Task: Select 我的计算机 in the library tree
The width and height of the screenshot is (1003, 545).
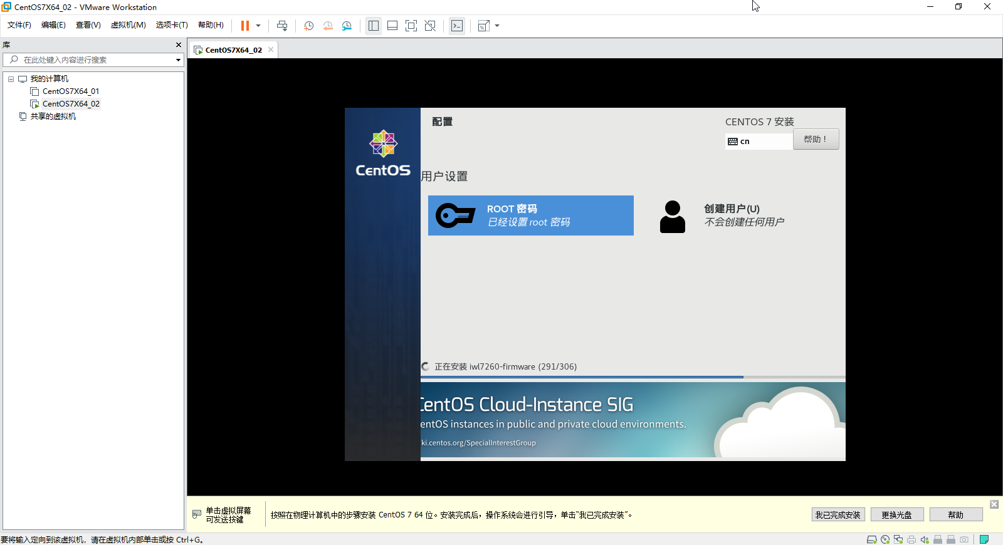Action: [x=50, y=79]
